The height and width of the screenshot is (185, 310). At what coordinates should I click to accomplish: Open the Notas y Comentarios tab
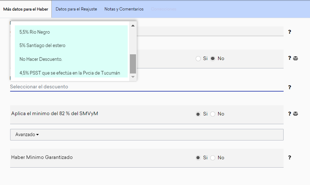click(x=124, y=9)
